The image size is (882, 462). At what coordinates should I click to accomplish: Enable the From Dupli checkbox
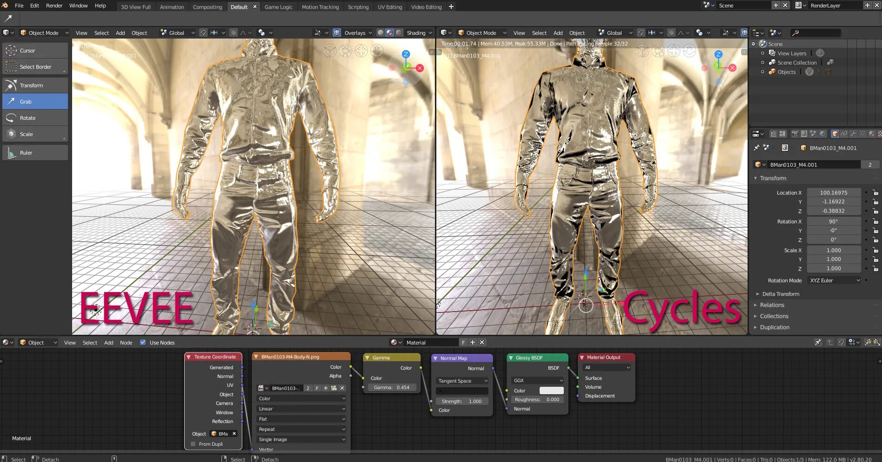(193, 444)
